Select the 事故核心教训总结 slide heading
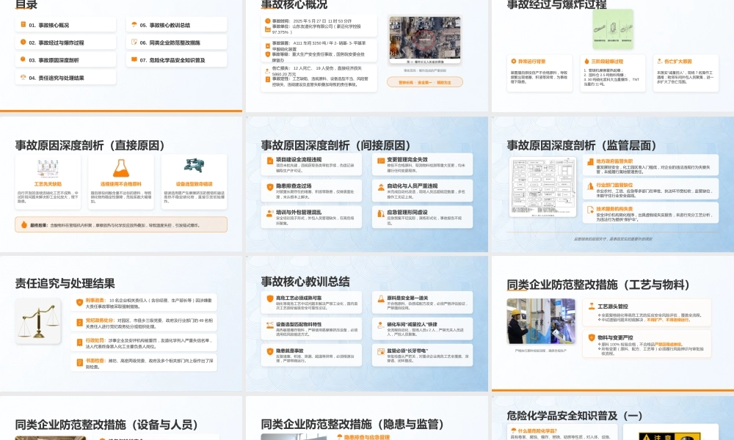This screenshot has height=440, width=734. tap(305, 282)
